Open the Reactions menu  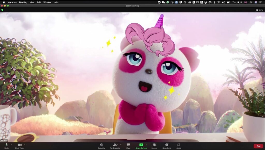[167, 146]
